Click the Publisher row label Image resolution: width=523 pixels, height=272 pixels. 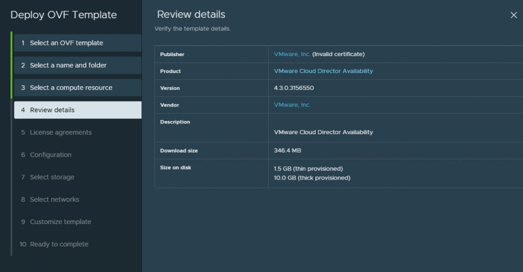(x=172, y=54)
